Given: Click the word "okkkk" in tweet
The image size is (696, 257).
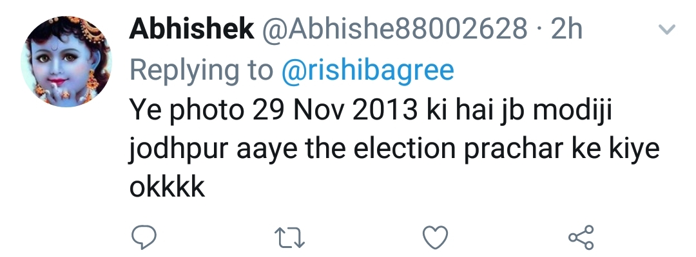Looking at the screenshot, I should point(167,189).
